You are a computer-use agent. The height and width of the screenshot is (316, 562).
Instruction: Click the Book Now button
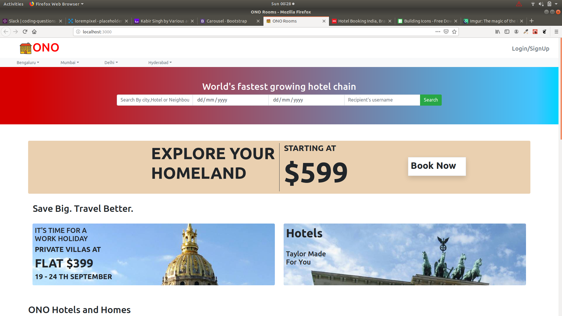tap(437, 166)
